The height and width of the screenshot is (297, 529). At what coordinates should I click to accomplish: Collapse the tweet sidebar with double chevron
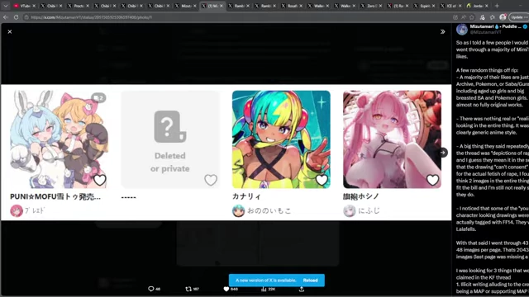pos(443,31)
